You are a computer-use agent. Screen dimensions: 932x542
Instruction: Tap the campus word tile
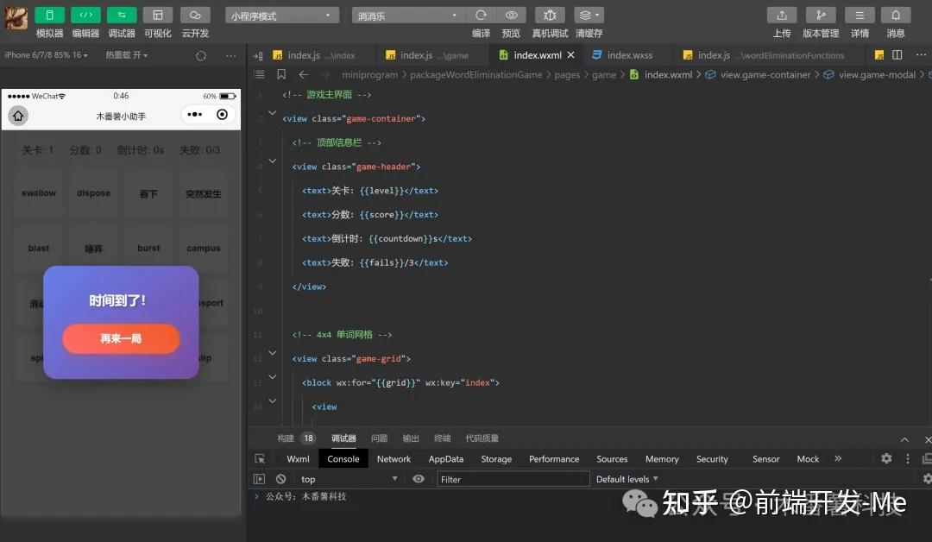coord(204,248)
